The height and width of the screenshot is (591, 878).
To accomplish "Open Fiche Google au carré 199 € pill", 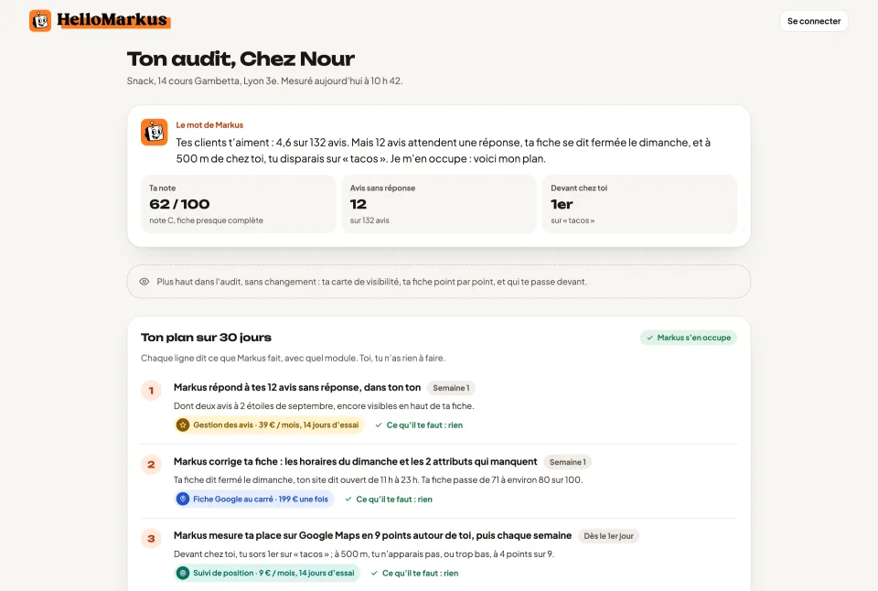I will [x=253, y=500].
